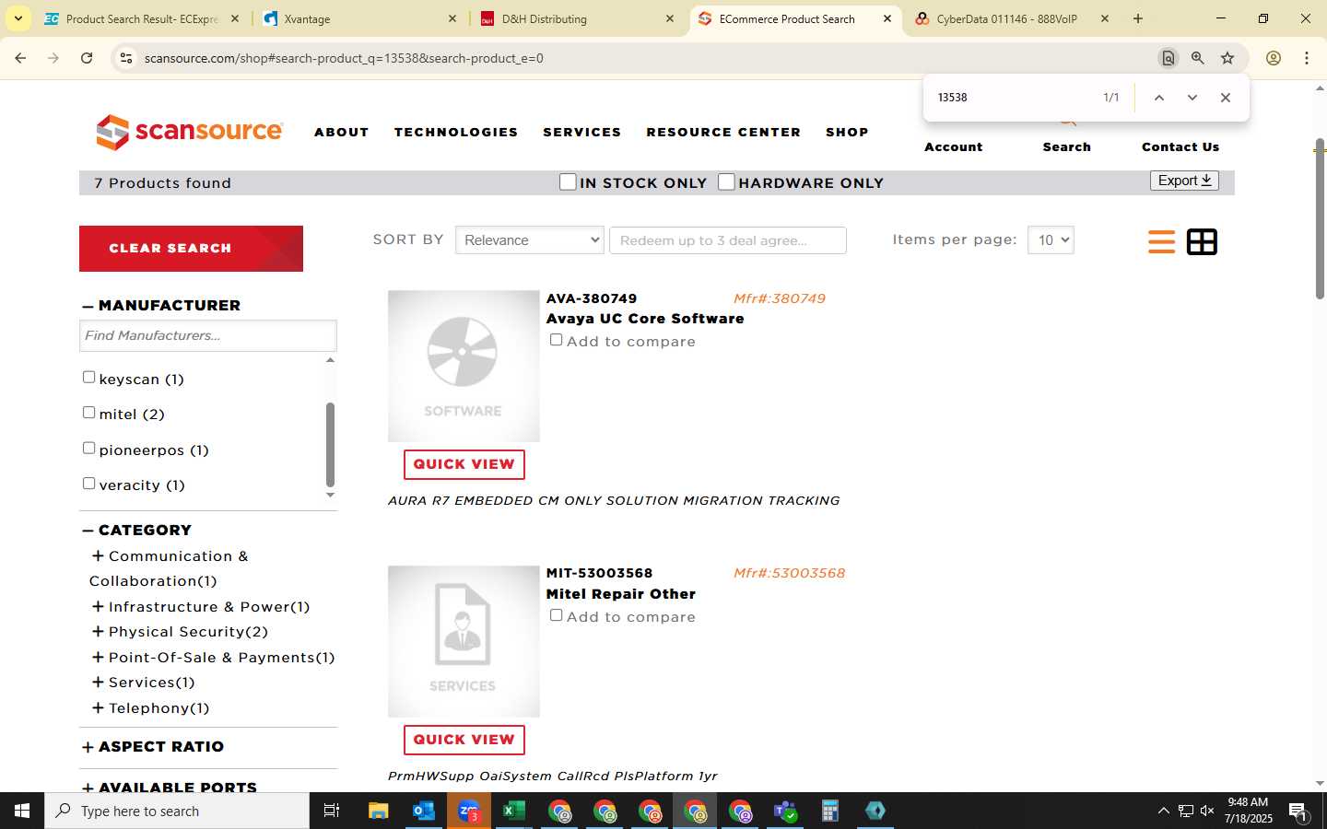Close the find-in-page bar

coord(1226,98)
